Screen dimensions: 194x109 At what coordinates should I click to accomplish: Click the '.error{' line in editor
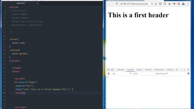click(x=14, y=39)
